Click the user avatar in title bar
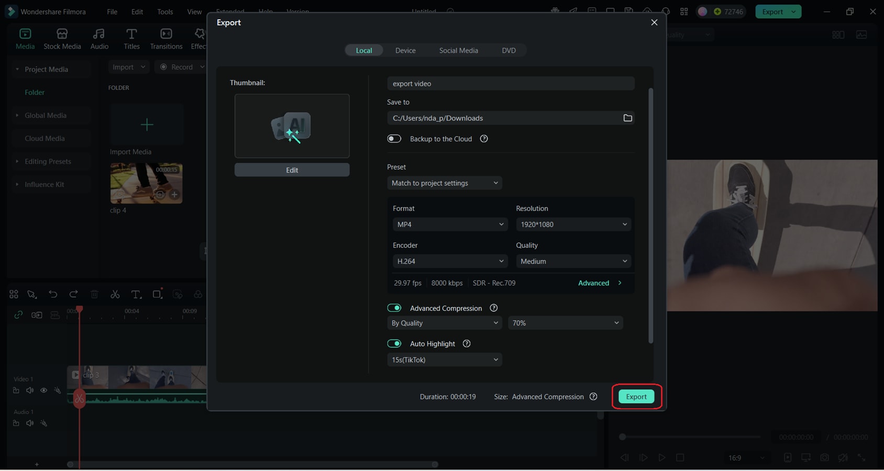Image resolution: width=884 pixels, height=471 pixels. coord(703,12)
